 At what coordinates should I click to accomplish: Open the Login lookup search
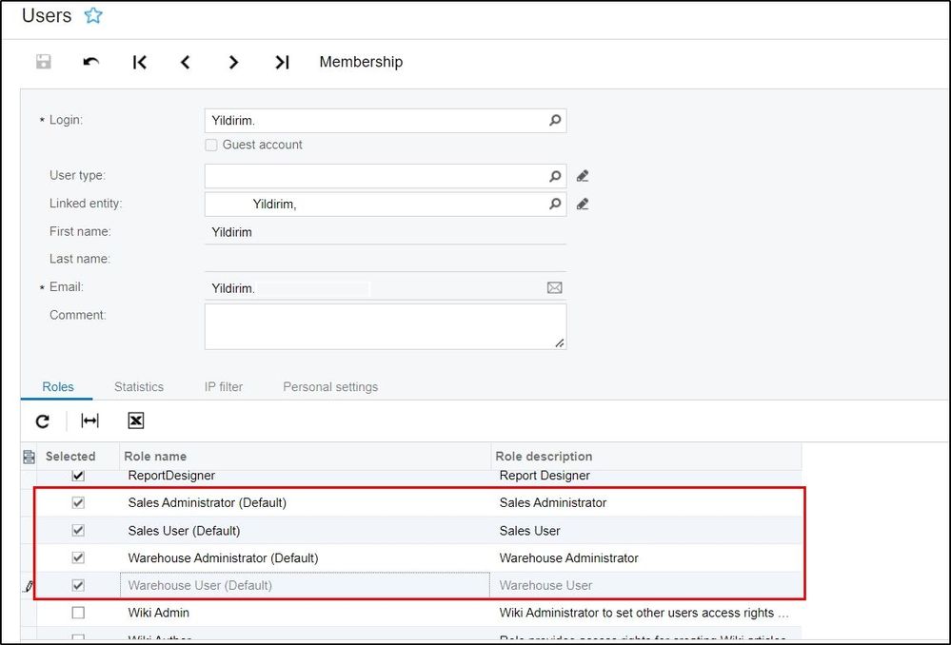(x=555, y=121)
